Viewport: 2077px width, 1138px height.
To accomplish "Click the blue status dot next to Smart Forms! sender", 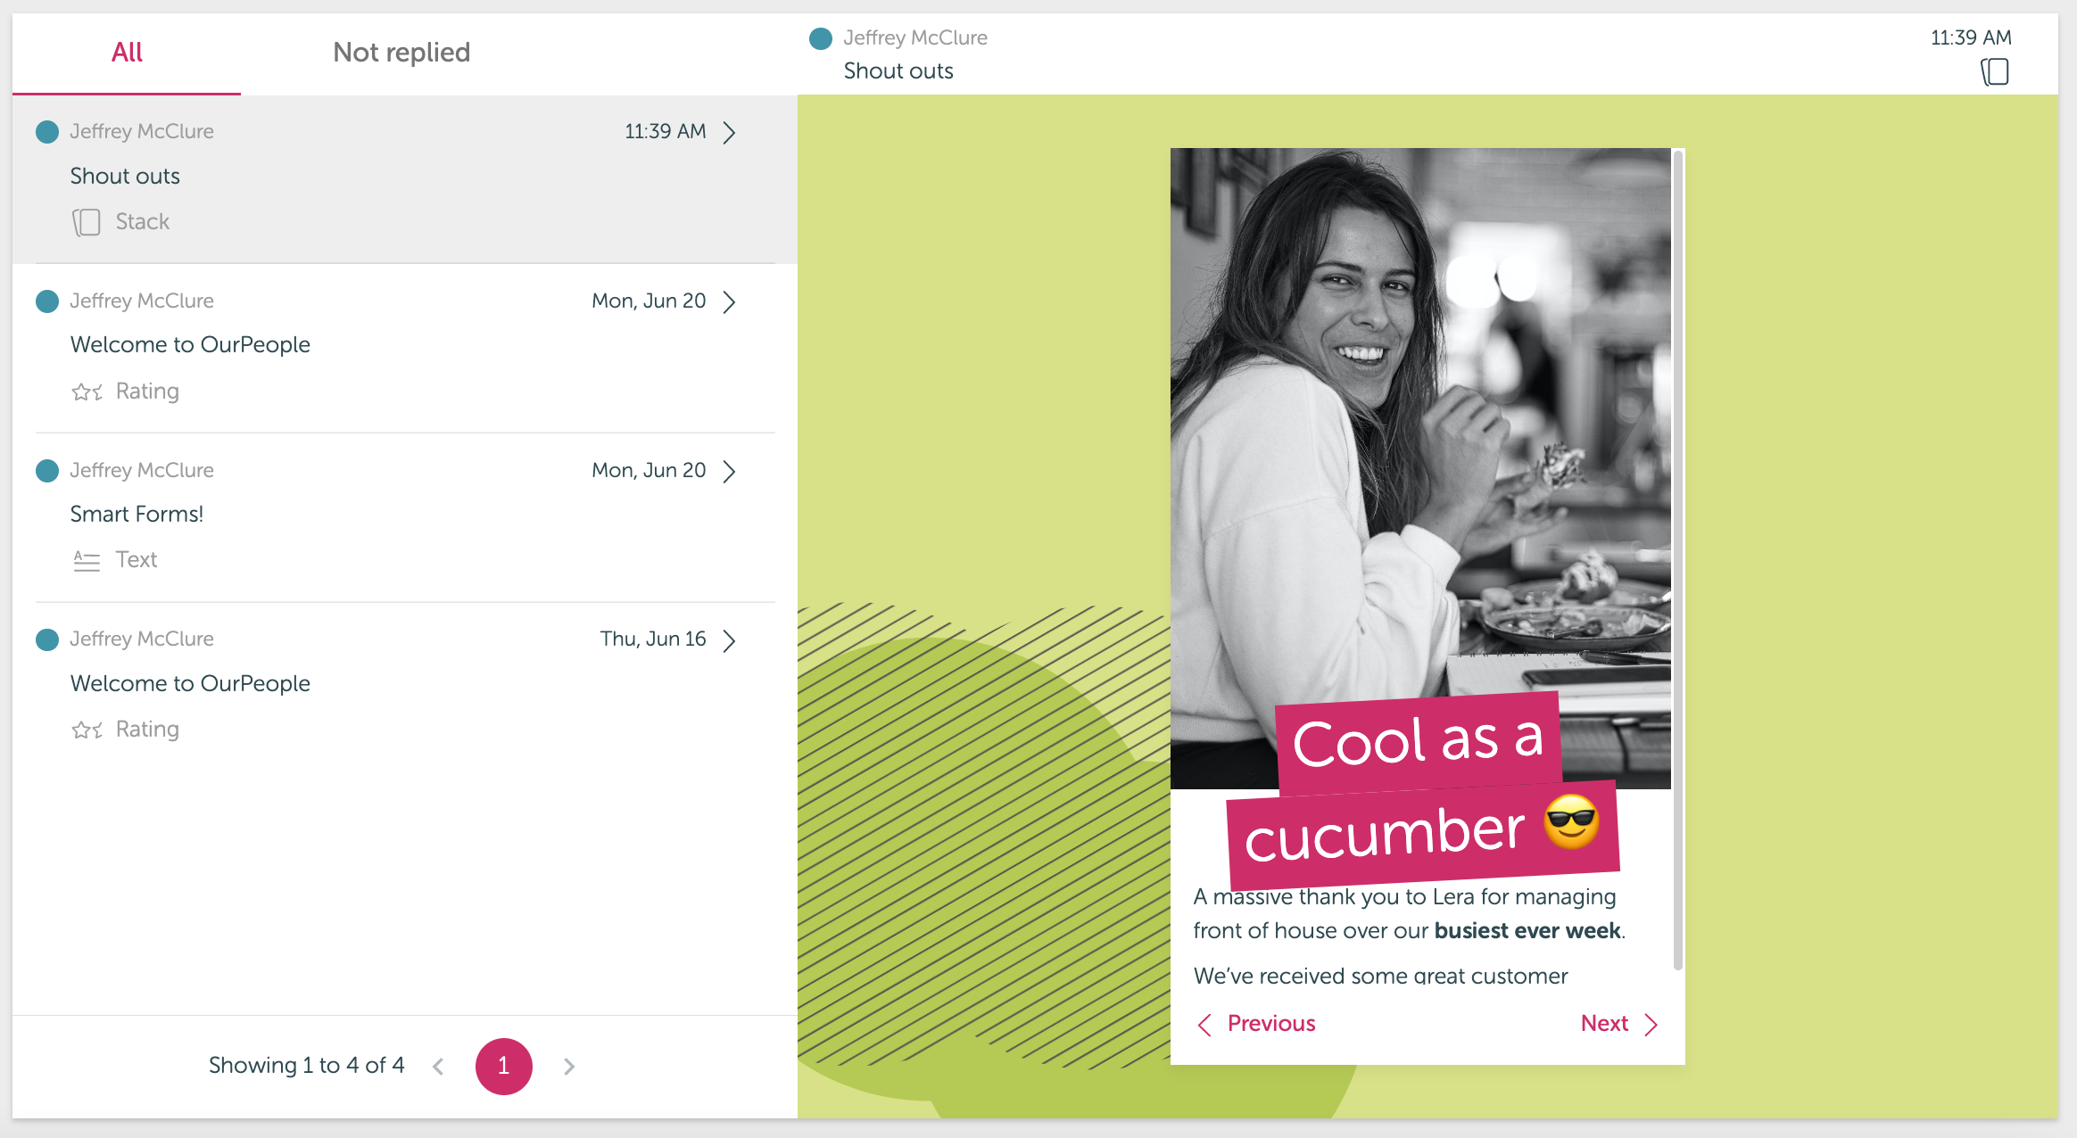I will coord(47,471).
